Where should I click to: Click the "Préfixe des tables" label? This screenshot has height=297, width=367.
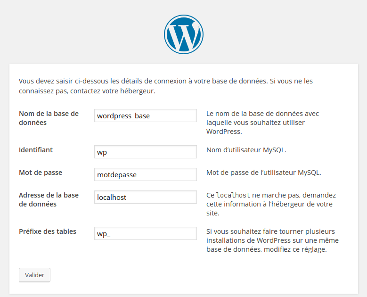(48, 231)
